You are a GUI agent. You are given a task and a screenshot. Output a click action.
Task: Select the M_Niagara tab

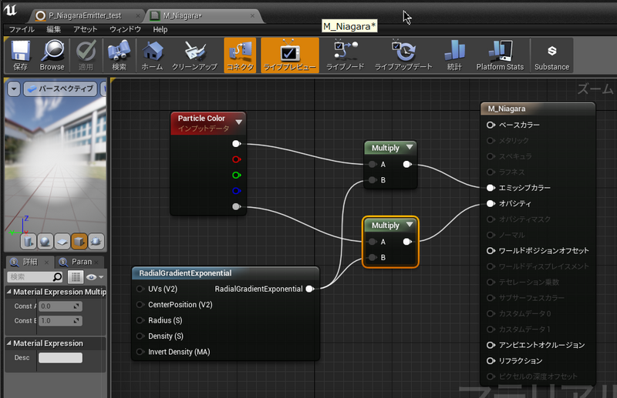(x=182, y=15)
